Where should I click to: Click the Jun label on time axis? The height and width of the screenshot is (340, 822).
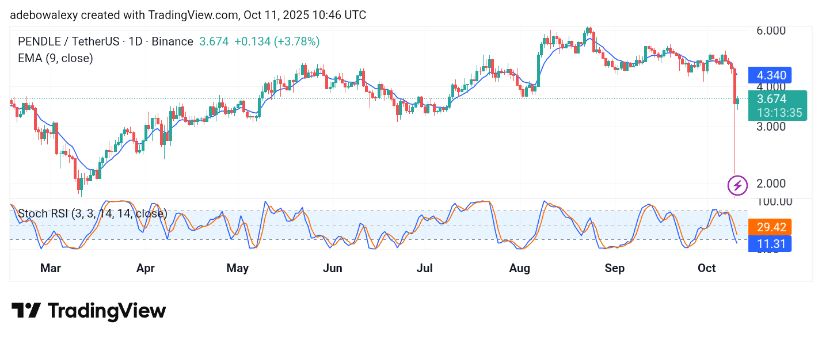[332, 268]
